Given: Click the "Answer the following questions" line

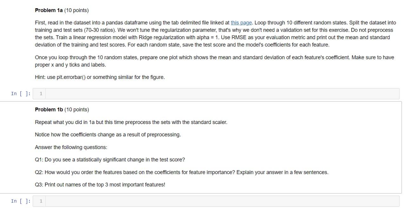Looking at the screenshot, I should [71, 147].
